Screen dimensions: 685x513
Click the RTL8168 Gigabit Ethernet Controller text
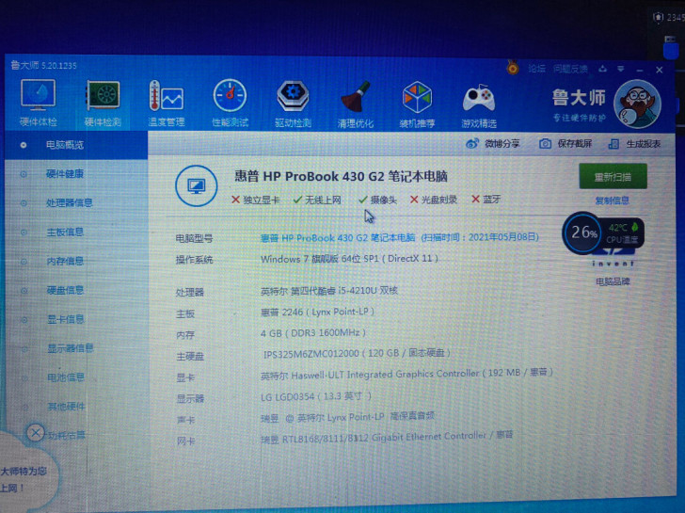[x=387, y=437]
